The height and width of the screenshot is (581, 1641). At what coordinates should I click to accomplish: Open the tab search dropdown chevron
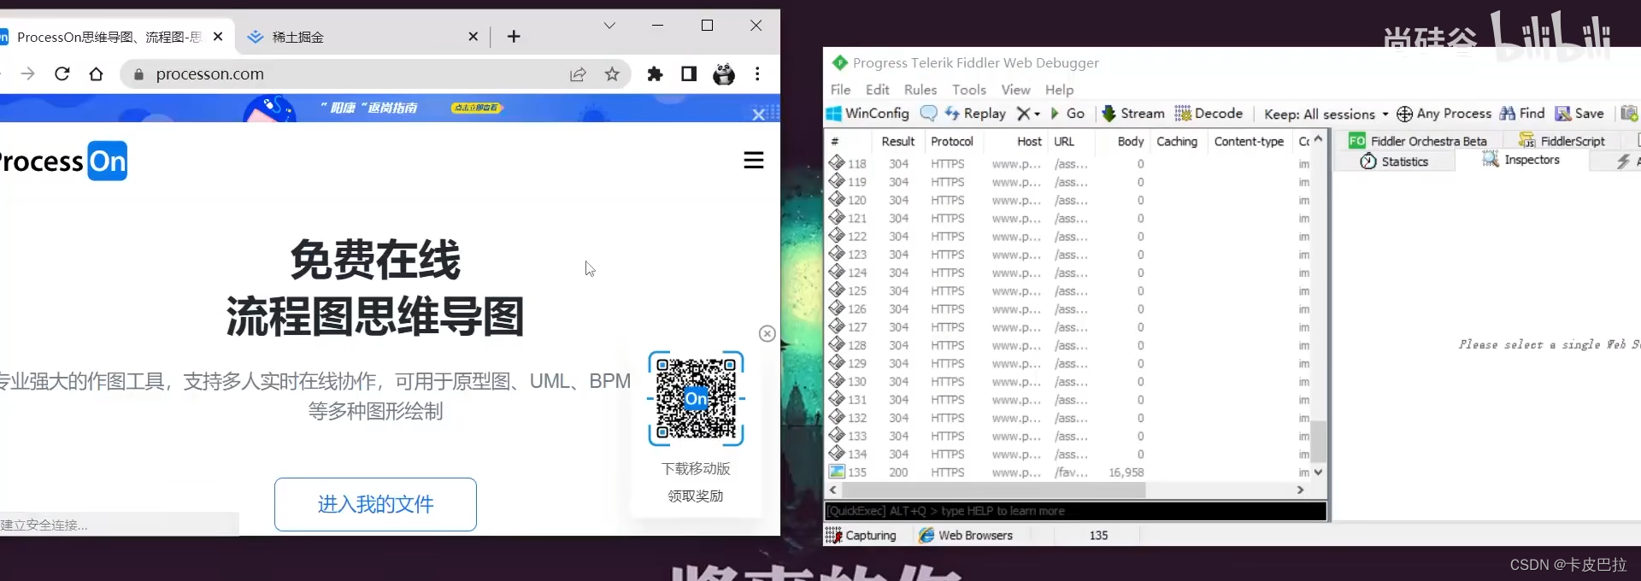click(x=609, y=26)
